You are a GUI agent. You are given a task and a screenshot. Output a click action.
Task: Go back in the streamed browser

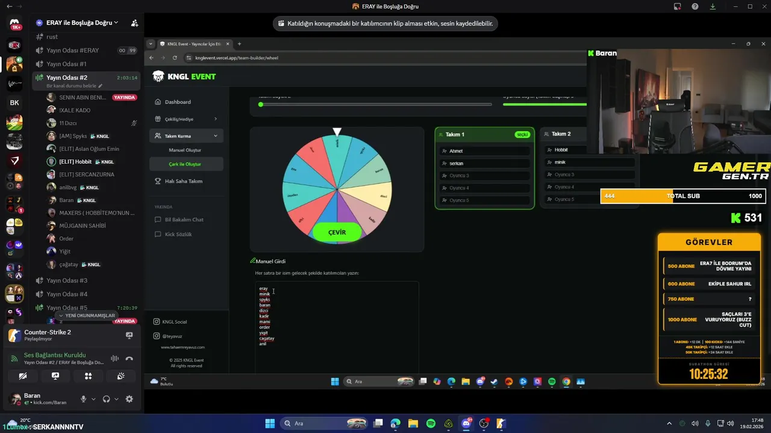point(151,58)
